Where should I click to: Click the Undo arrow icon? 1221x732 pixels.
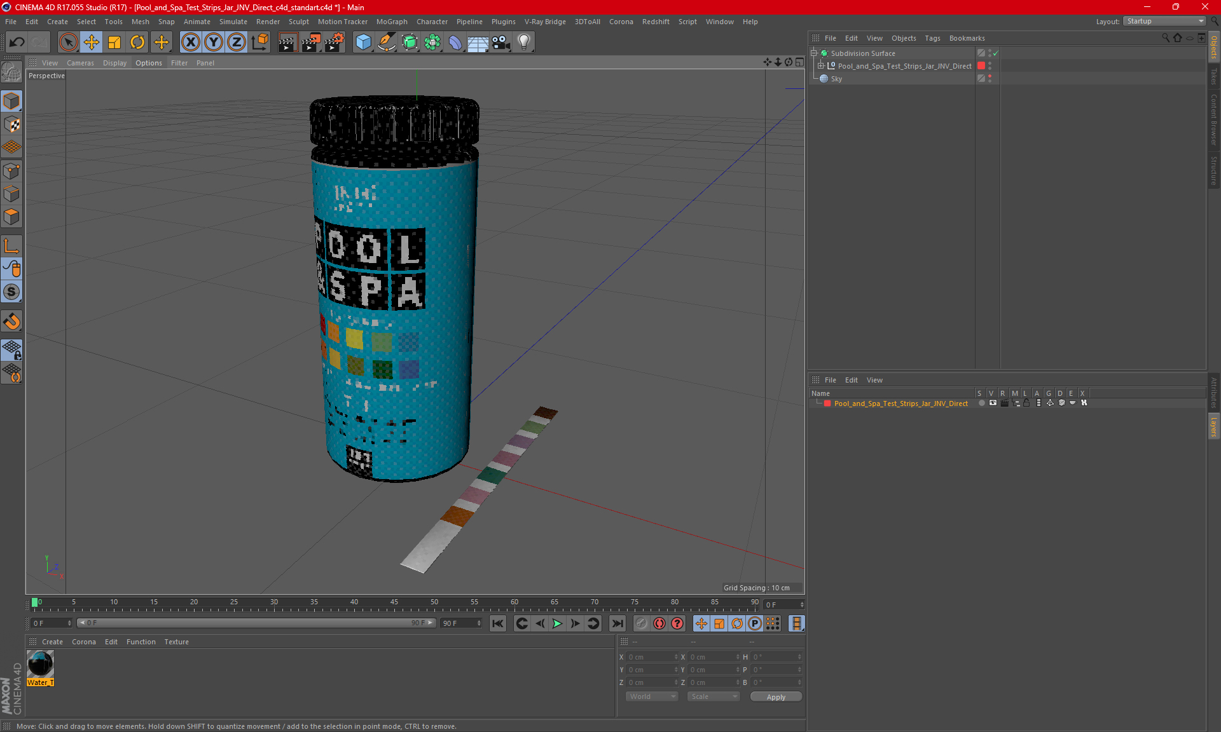17,43
